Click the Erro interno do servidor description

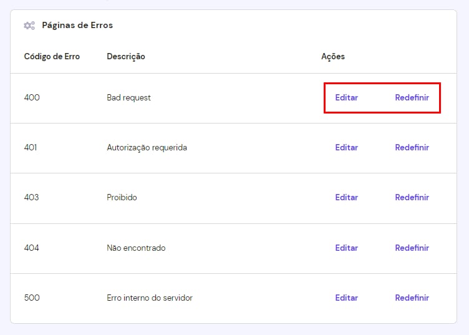tap(150, 298)
